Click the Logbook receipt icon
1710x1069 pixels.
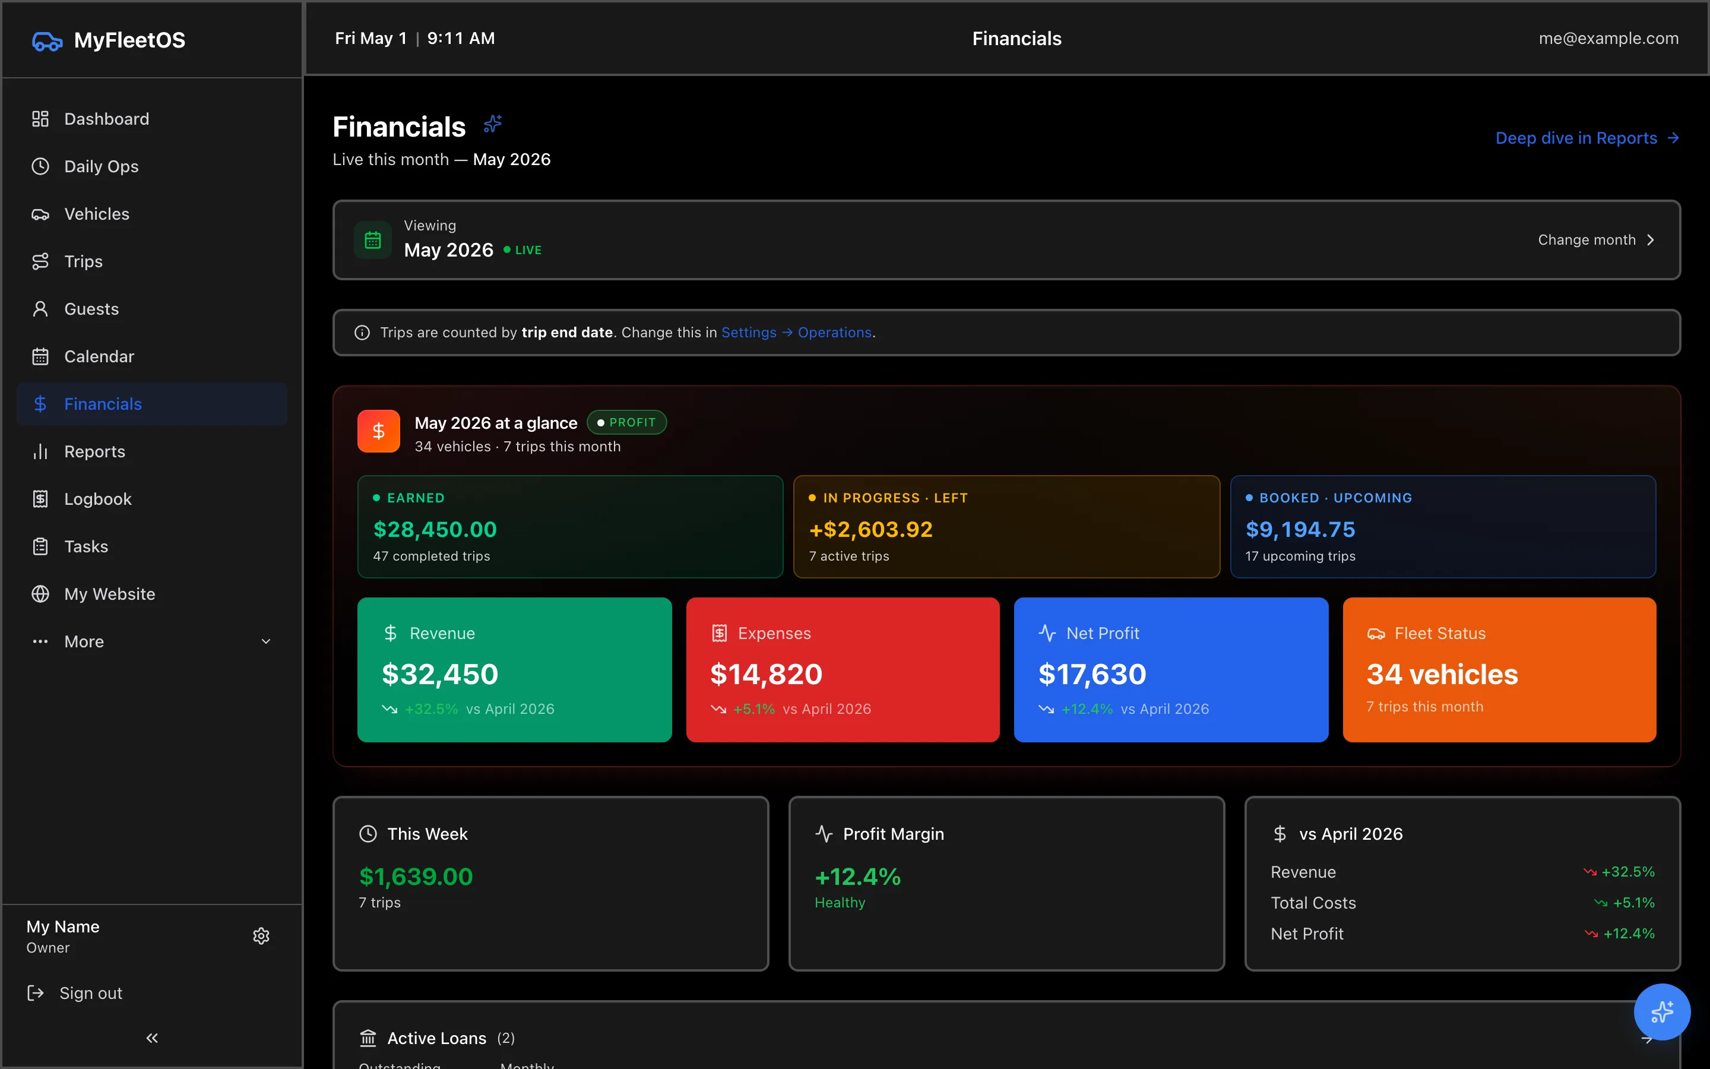tap(40, 499)
